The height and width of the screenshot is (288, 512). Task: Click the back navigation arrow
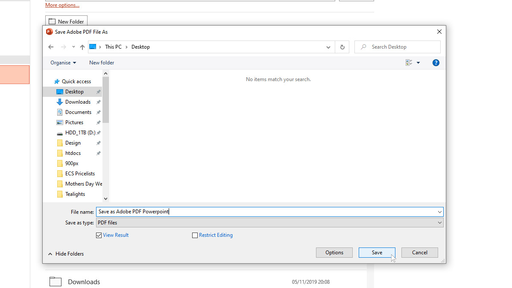tap(51, 47)
